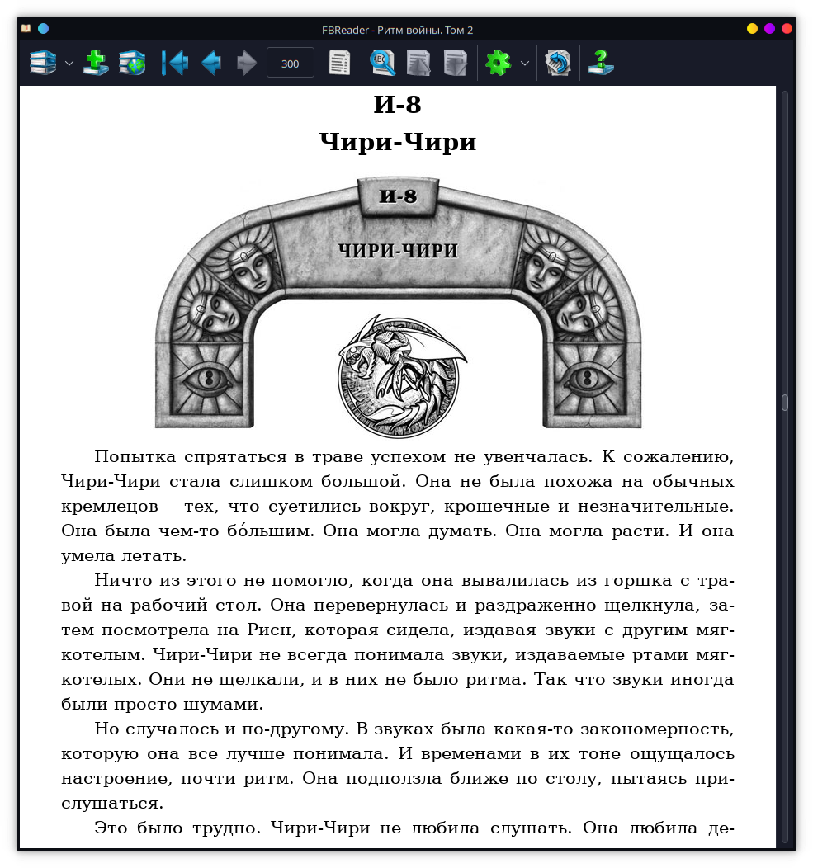Click the find next page icon
The image size is (813, 868).
click(x=455, y=63)
